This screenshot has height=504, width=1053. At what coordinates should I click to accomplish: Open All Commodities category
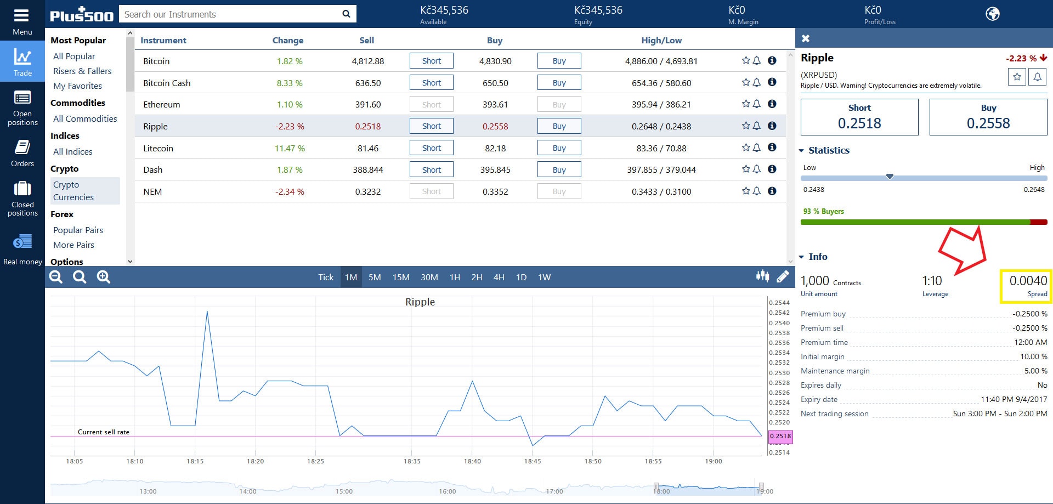tap(85, 118)
